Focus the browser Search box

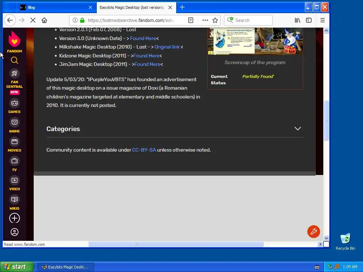[x=248, y=20]
